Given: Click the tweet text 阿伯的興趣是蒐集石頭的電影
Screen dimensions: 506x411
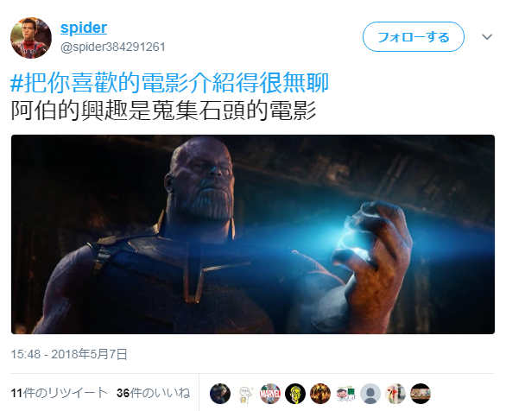Looking at the screenshot, I should 163,111.
